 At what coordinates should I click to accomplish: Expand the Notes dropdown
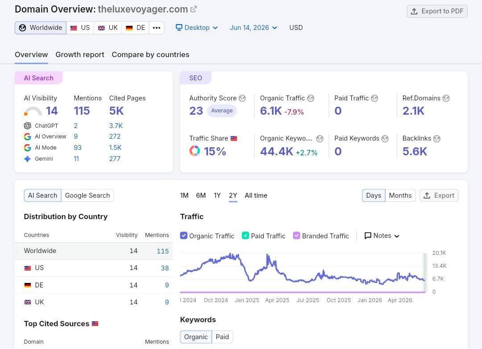coord(382,236)
